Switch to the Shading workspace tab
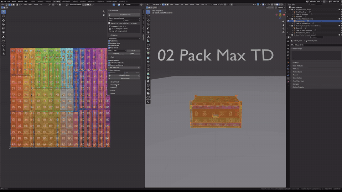The width and height of the screenshot is (342, 192). (75, 1)
